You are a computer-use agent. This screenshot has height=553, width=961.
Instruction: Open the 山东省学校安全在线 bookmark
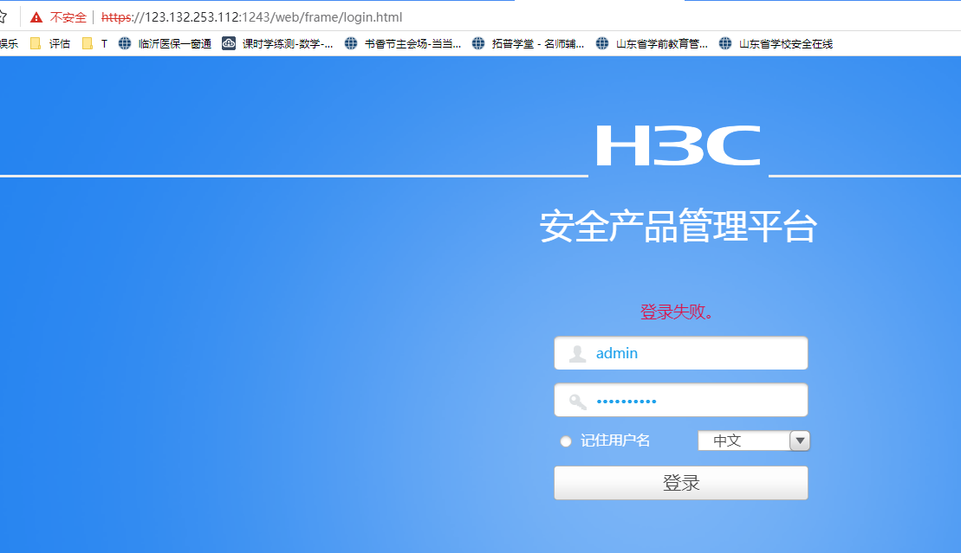coord(776,43)
